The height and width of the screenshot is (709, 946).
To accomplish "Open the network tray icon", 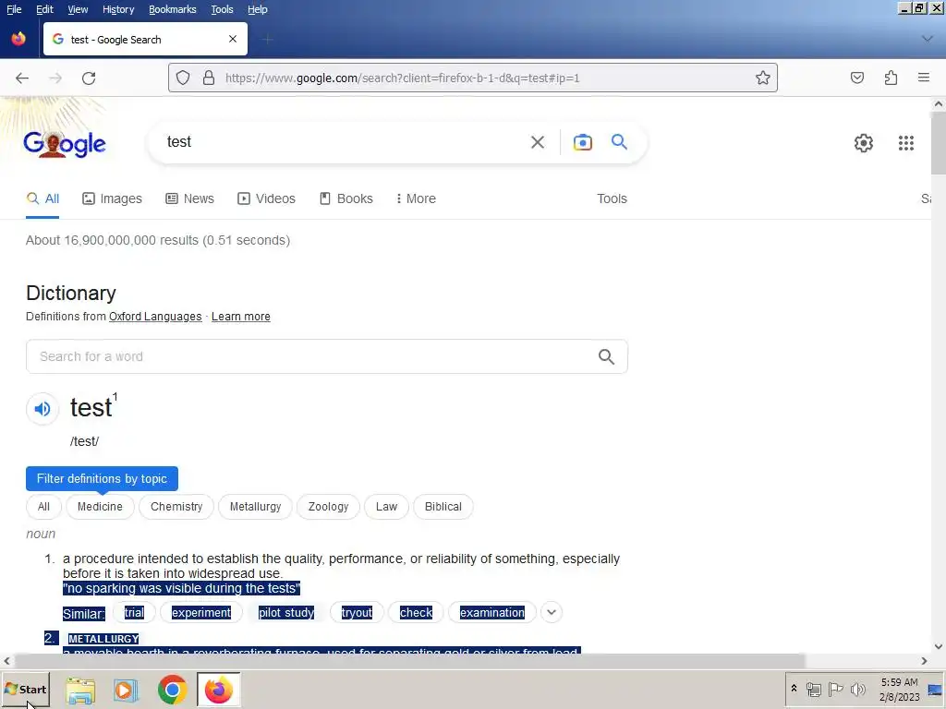I will (x=813, y=689).
